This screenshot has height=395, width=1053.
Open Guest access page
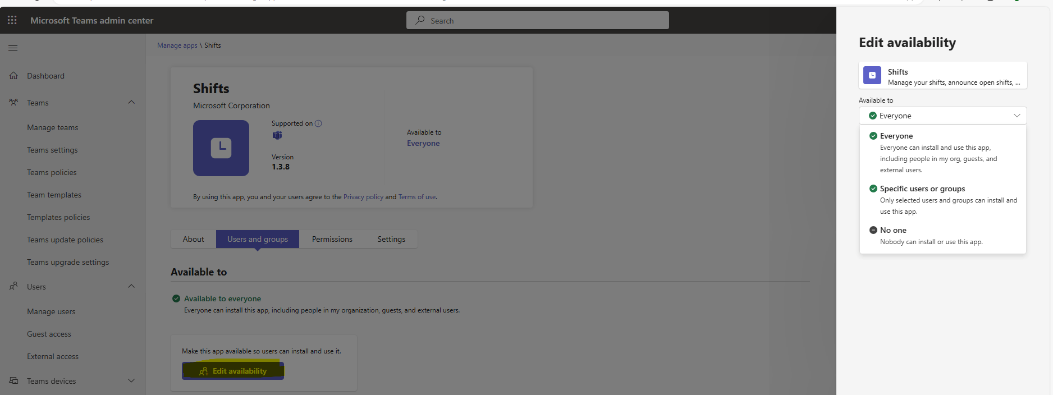[49, 334]
